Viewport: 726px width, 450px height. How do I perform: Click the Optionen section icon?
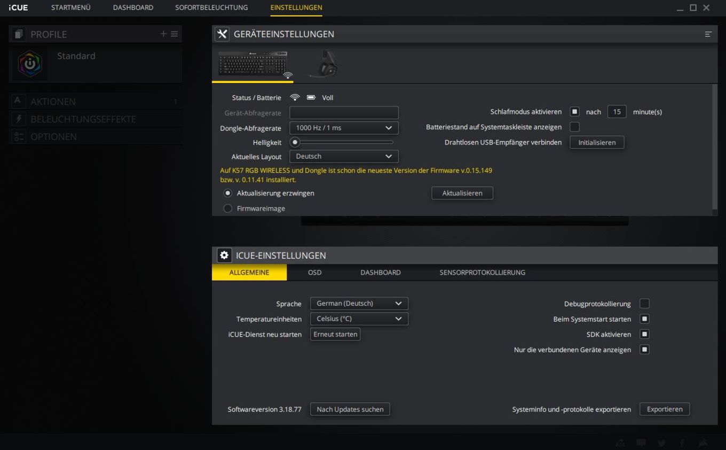tap(19, 136)
